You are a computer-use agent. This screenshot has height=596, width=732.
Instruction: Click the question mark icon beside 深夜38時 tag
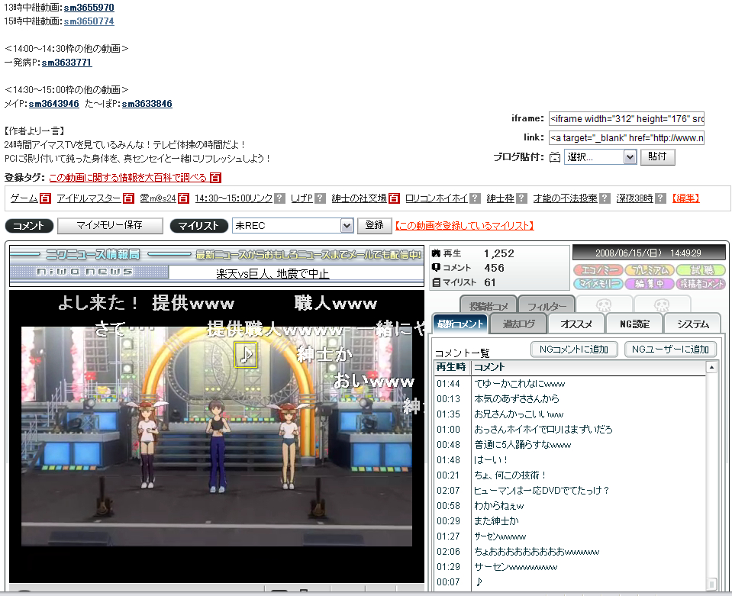pos(660,198)
